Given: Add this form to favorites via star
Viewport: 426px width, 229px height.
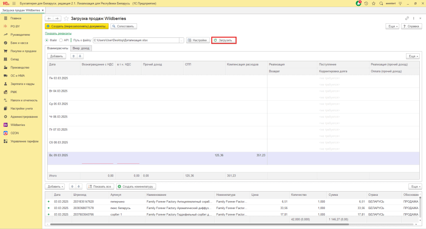Looking at the screenshot, I should click(66, 19).
